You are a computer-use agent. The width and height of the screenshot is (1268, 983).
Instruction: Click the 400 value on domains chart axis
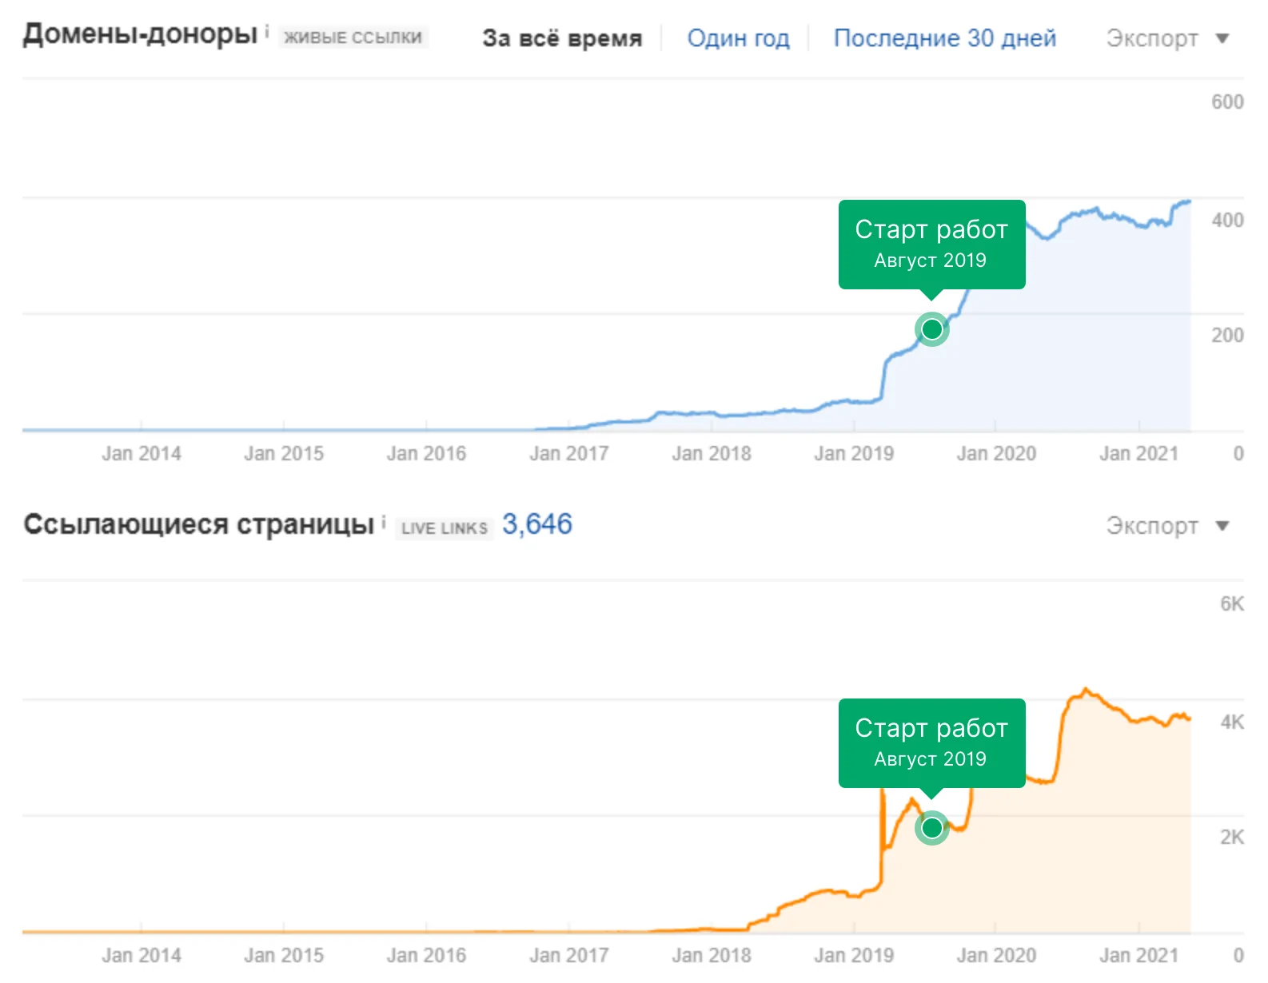tap(1227, 221)
